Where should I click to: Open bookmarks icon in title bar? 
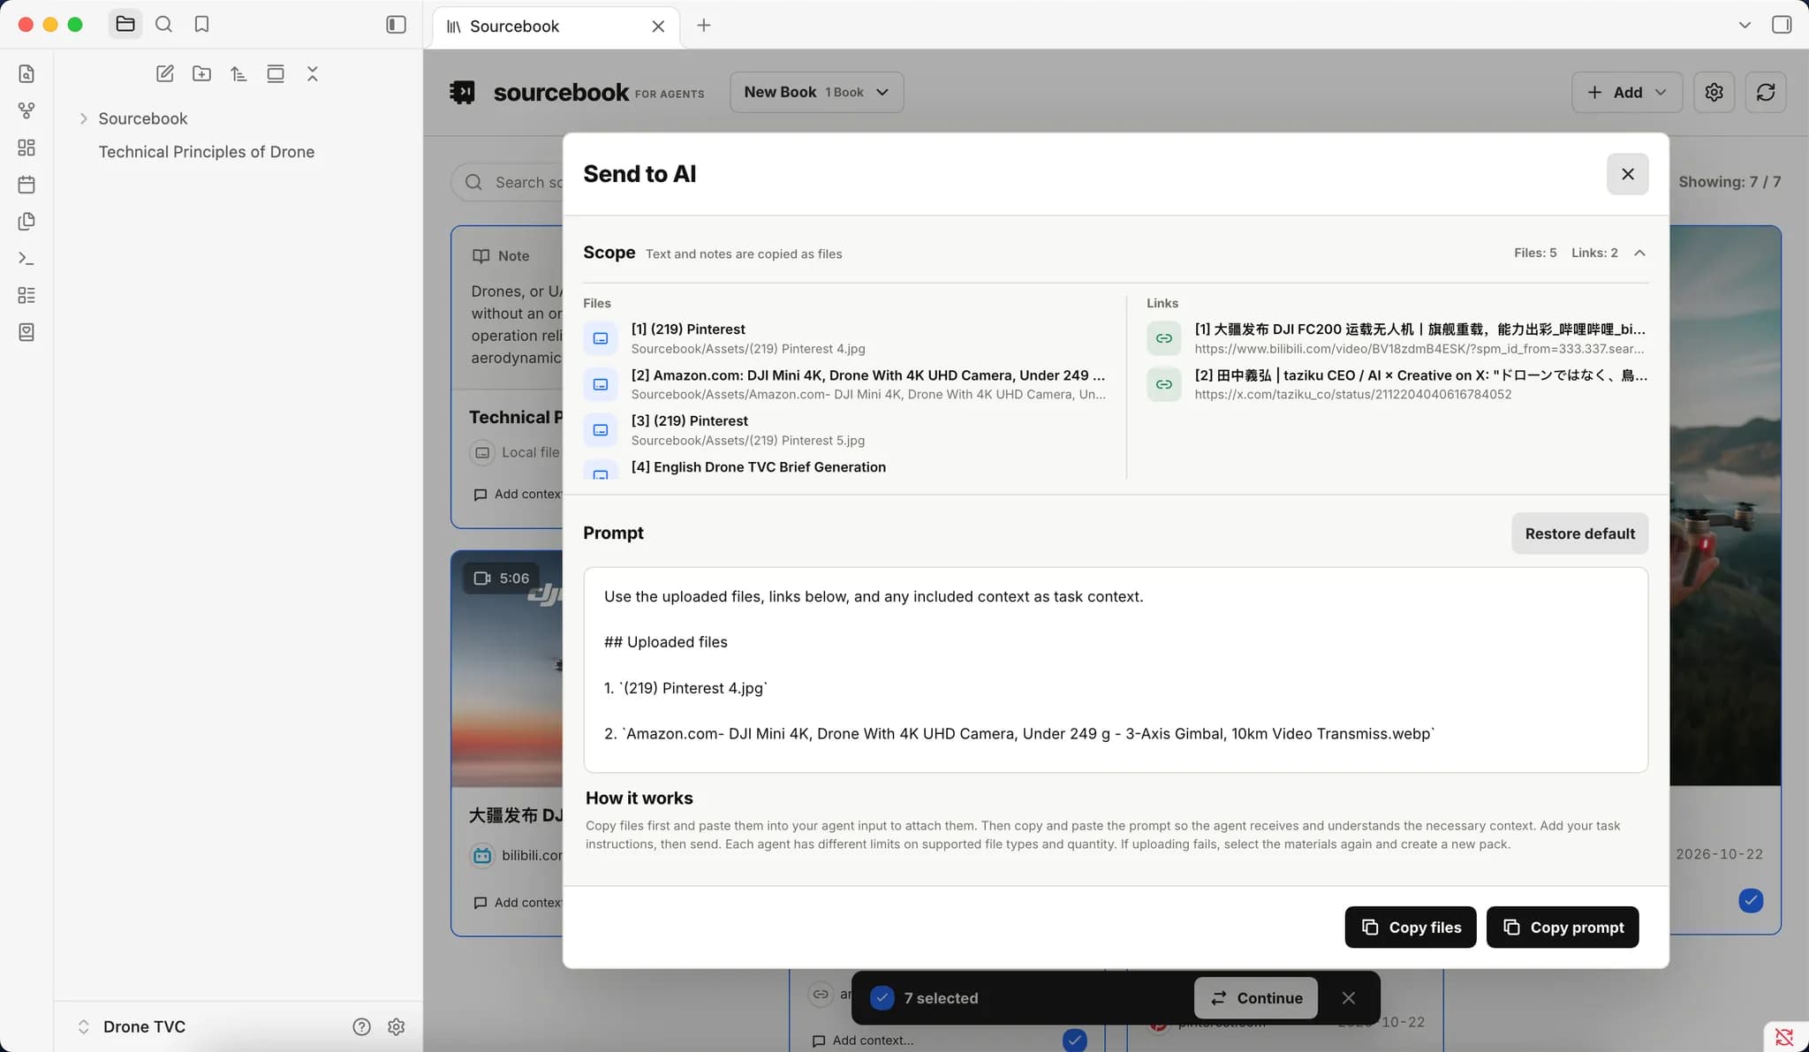pos(201,25)
